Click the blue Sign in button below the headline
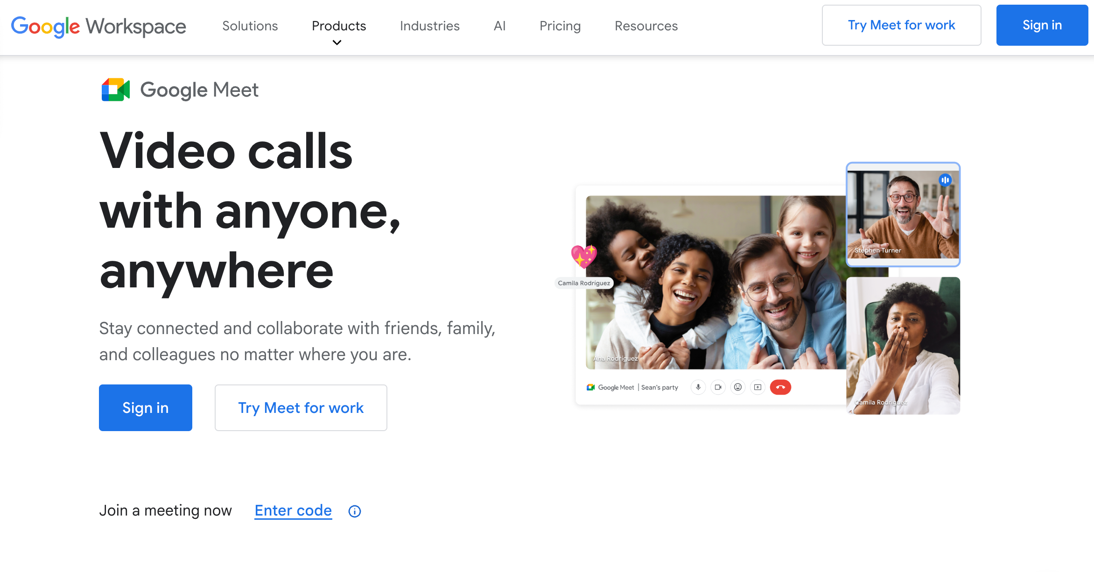The width and height of the screenshot is (1094, 572). [x=146, y=408]
